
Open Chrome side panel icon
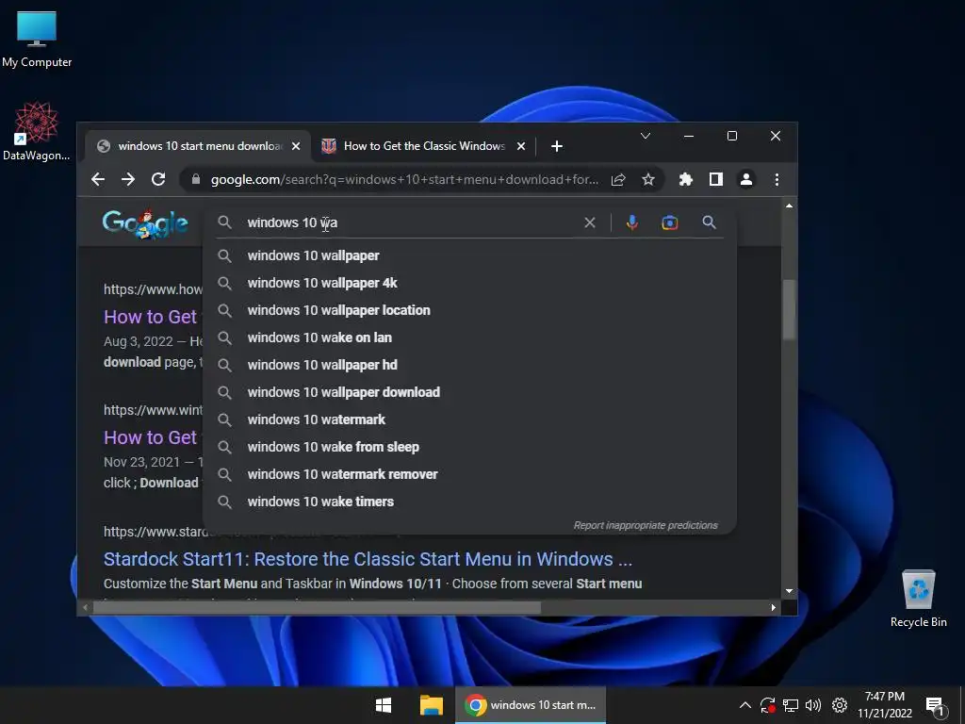click(716, 179)
